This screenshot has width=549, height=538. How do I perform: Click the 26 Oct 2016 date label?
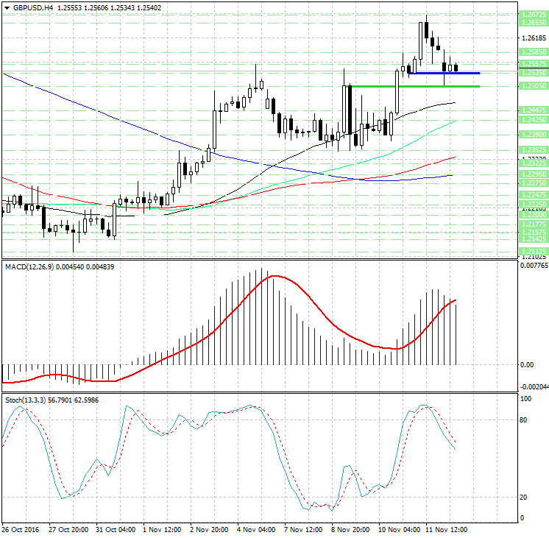(x=21, y=530)
